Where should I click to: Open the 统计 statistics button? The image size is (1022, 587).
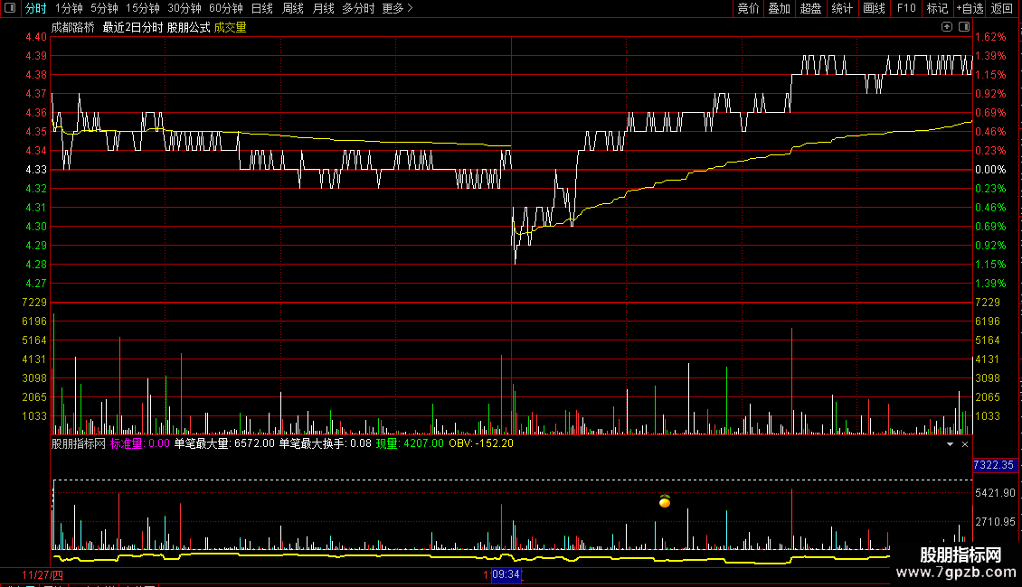[842, 8]
